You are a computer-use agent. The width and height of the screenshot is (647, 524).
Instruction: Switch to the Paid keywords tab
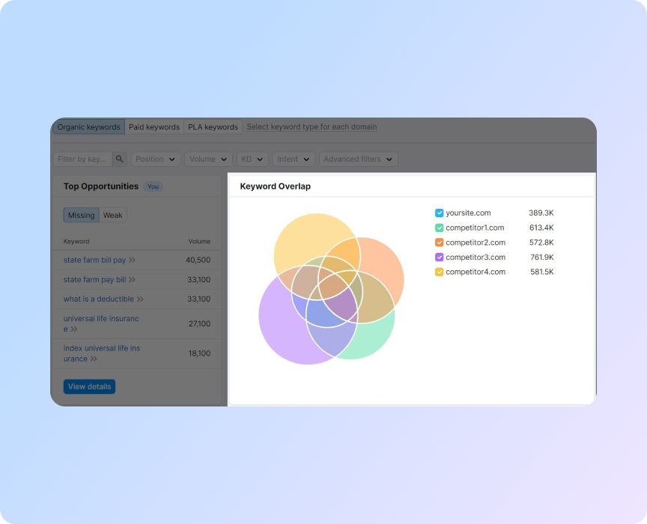pyautogui.click(x=154, y=127)
